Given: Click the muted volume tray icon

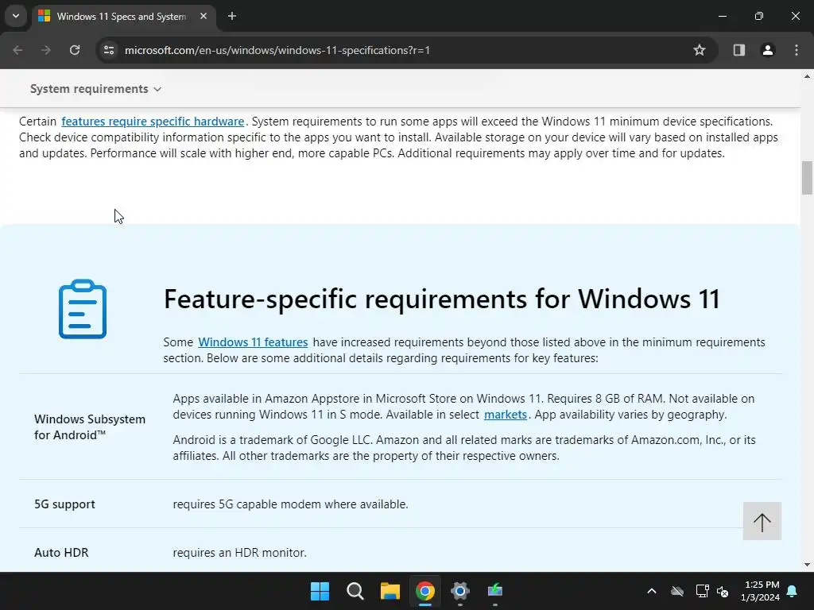Looking at the screenshot, I should pos(723,591).
